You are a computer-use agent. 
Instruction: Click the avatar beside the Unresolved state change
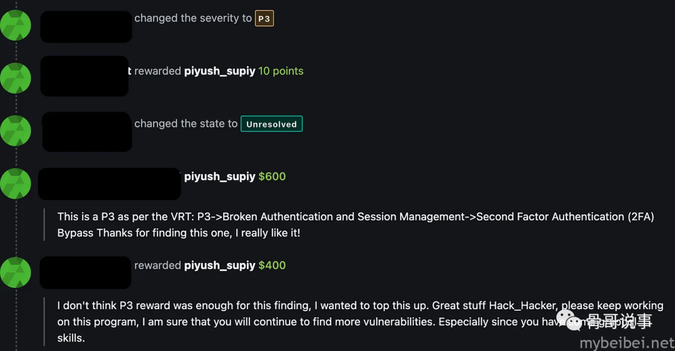(16, 130)
